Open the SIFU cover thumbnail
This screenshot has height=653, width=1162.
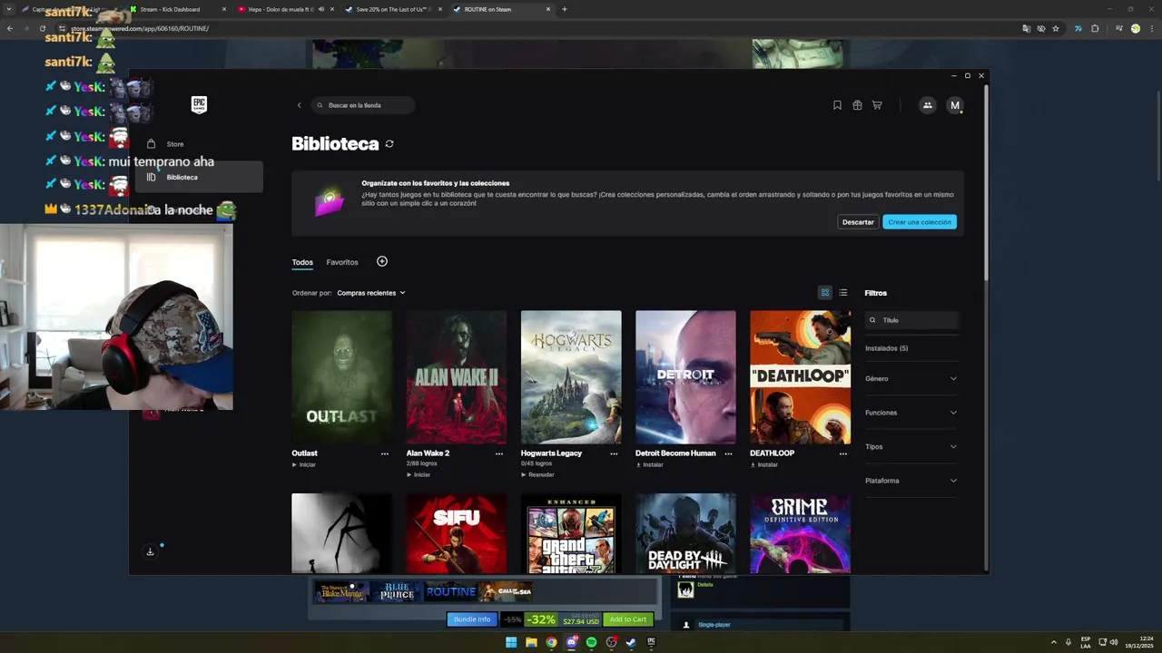(x=456, y=533)
